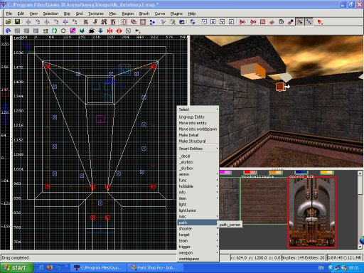Open the Bsp menu
The image size is (364, 273).
point(67,14)
